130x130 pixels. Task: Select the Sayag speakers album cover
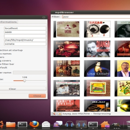point(97,29)
